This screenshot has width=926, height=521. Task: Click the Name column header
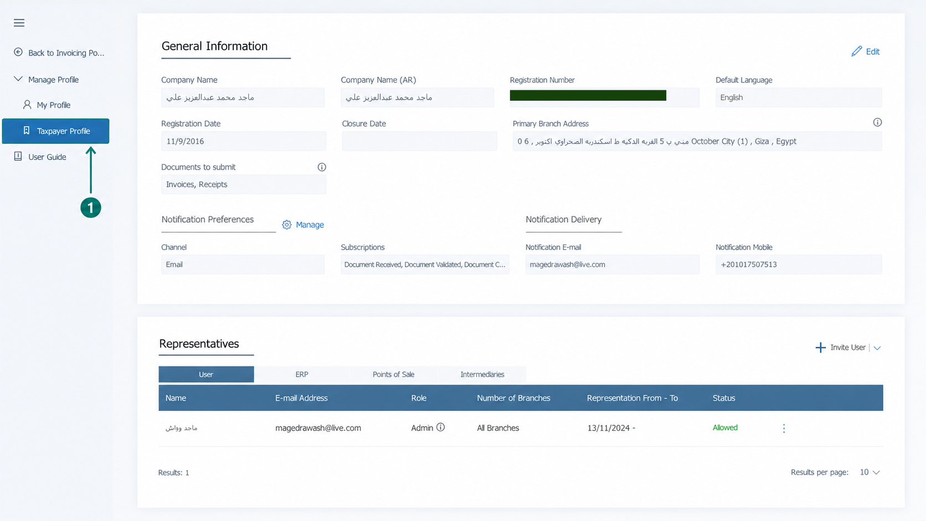pos(176,398)
